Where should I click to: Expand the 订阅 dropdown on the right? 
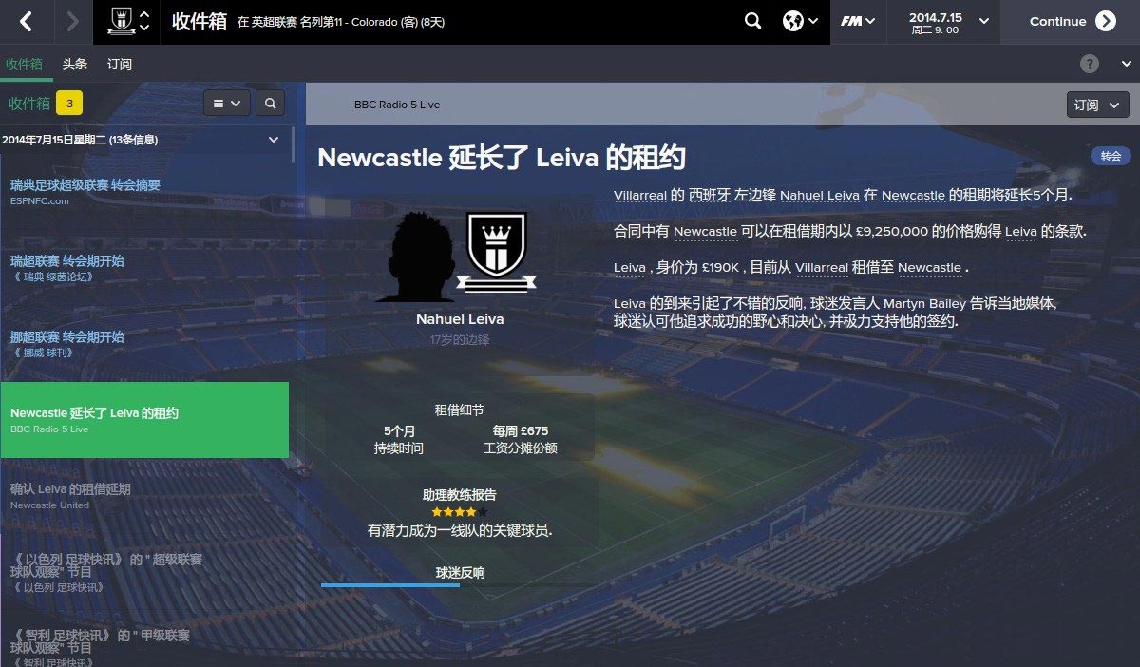tap(1097, 105)
